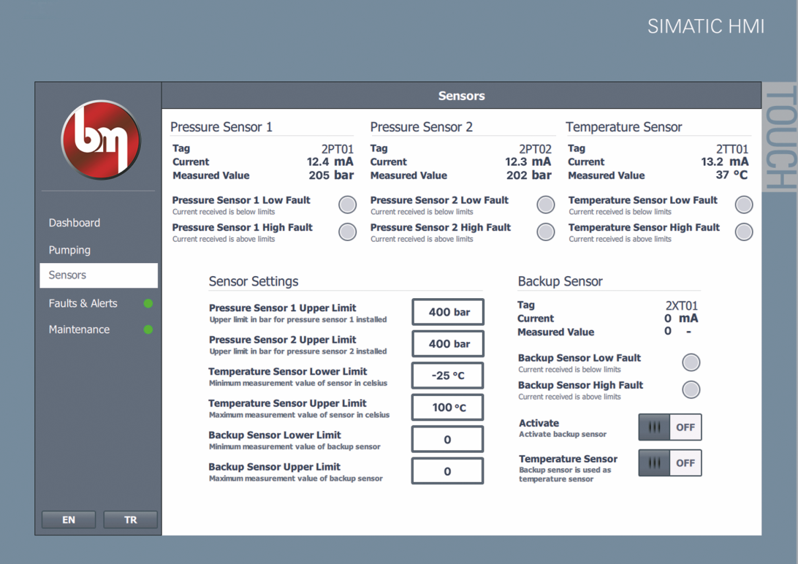The image size is (798, 564).
Task: Click the 0 mA backup current value
Action: pos(681,319)
